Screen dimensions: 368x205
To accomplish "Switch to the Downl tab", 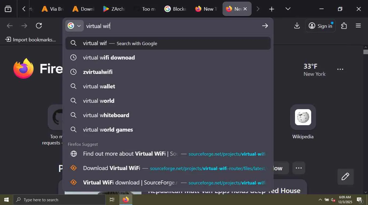I will click(83, 9).
